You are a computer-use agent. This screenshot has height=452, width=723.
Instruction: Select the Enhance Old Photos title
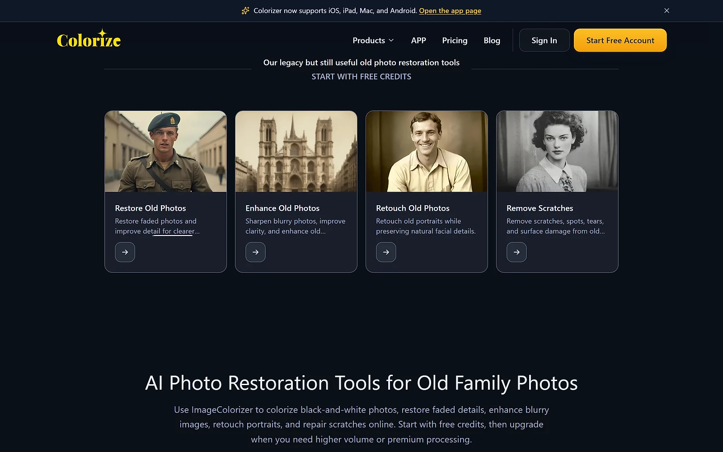[x=282, y=208]
